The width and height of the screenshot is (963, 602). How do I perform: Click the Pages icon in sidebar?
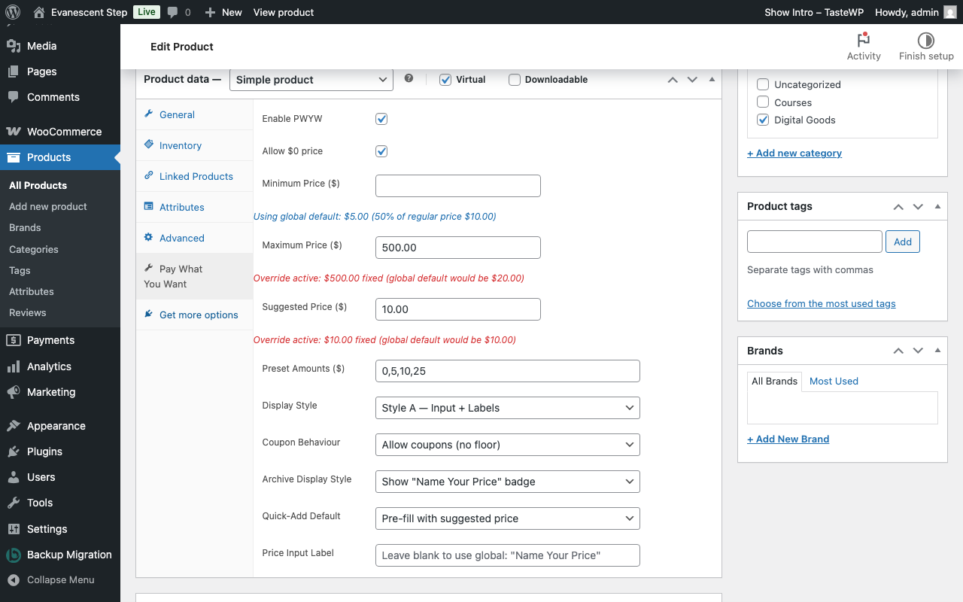click(x=14, y=71)
